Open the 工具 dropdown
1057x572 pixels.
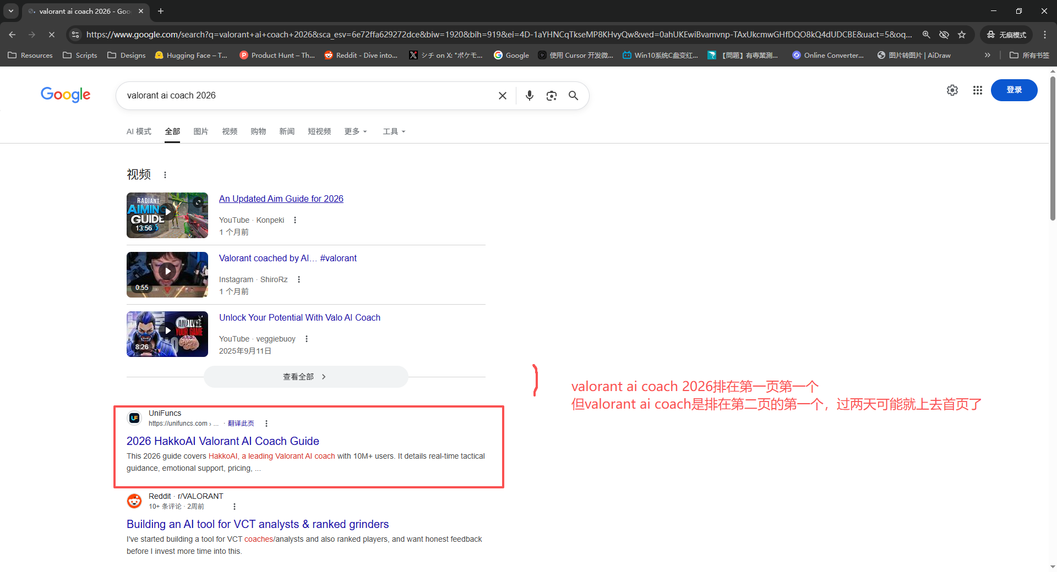(394, 131)
